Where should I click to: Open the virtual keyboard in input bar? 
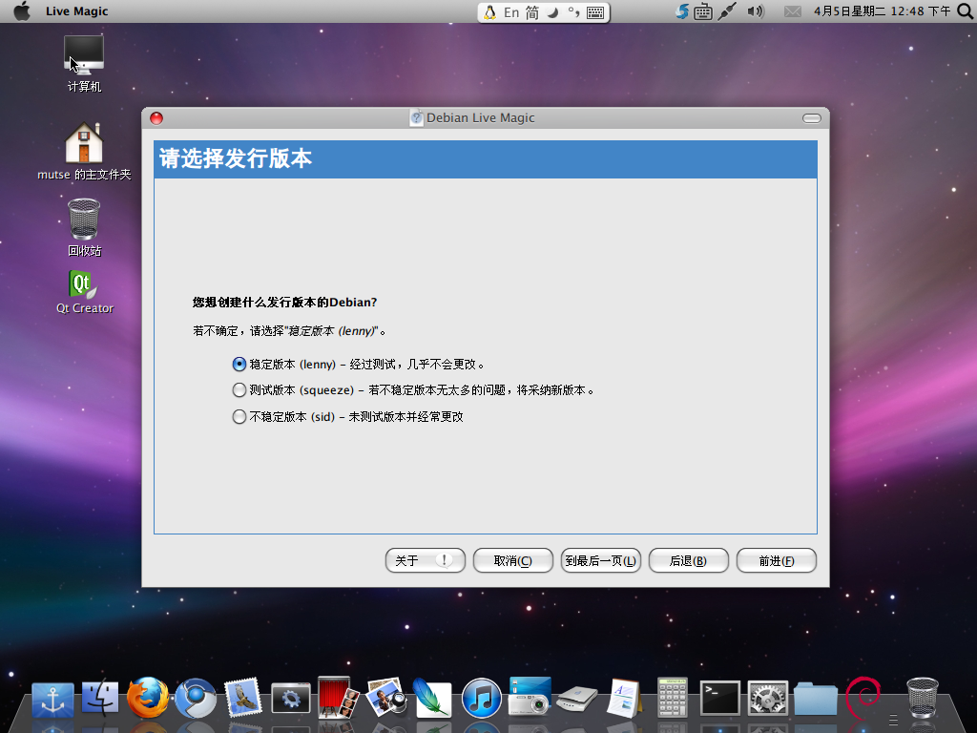[595, 12]
